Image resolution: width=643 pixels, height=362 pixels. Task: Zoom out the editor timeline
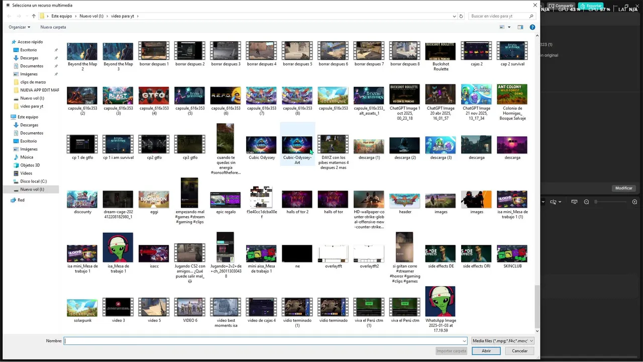point(586,202)
